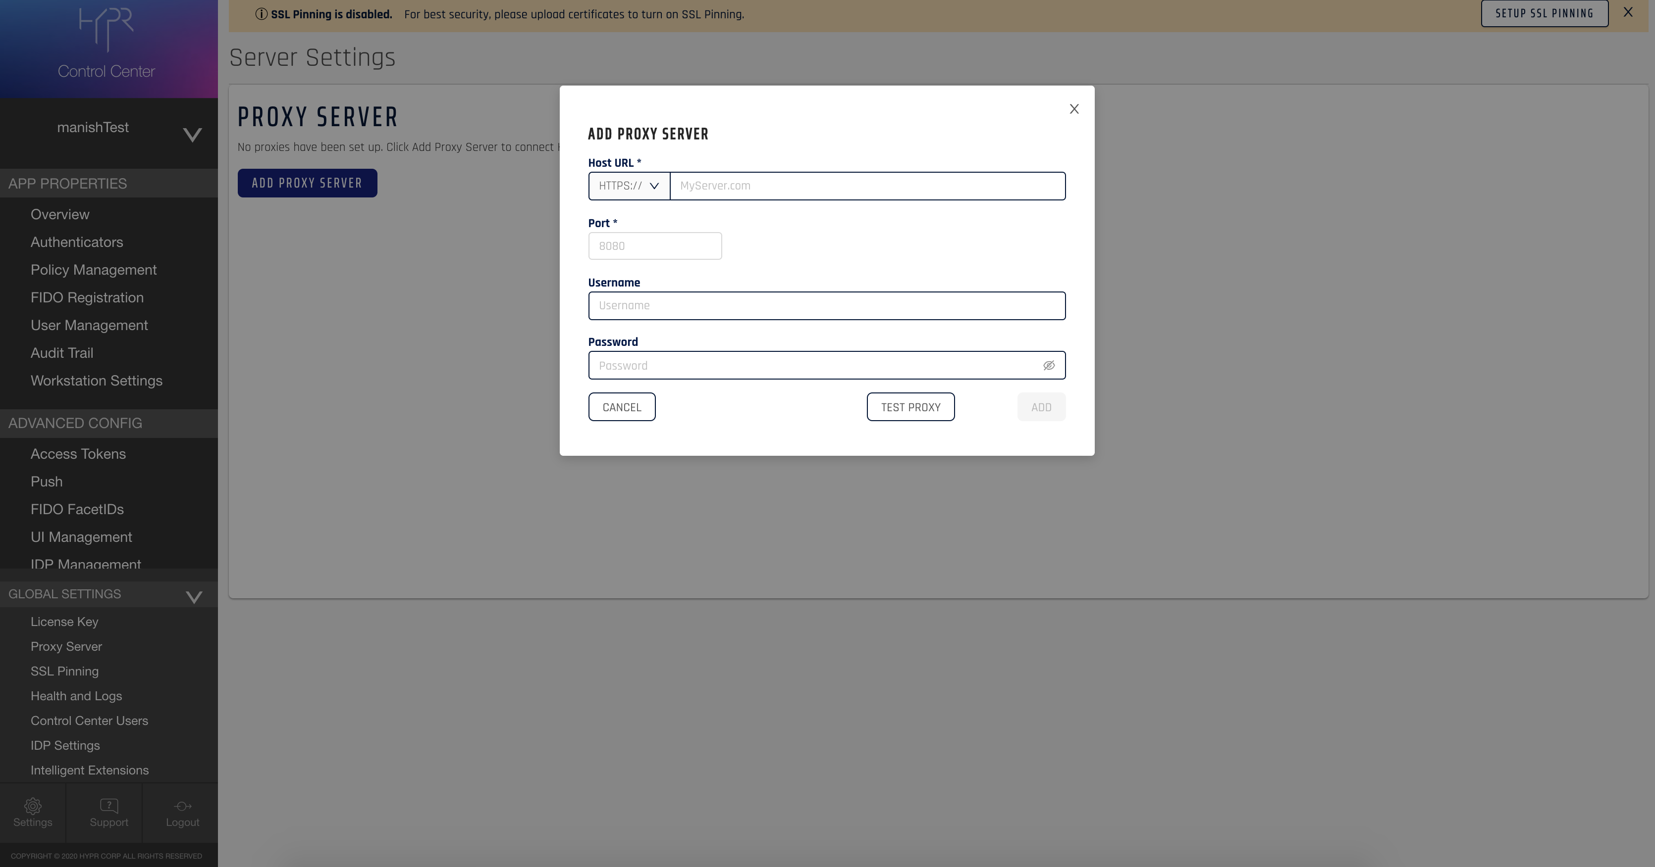1655x867 pixels.
Task: Open the HTTPS:// protocol dropdown
Action: (x=628, y=186)
